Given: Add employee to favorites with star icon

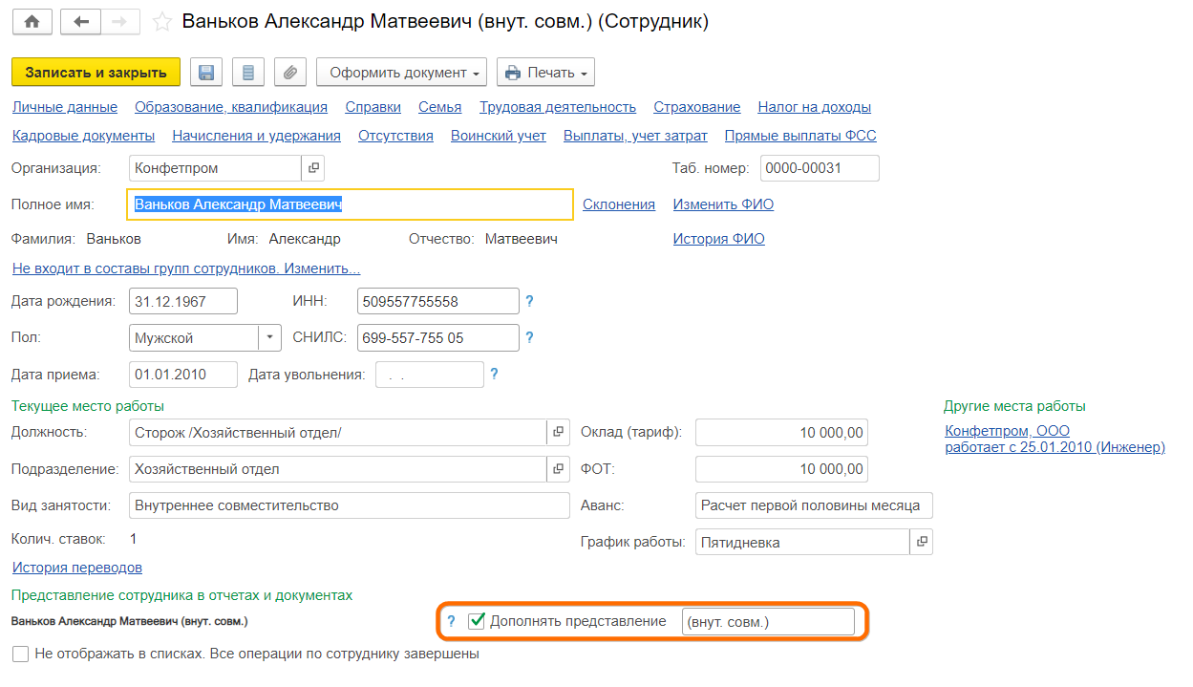Looking at the screenshot, I should click(162, 22).
